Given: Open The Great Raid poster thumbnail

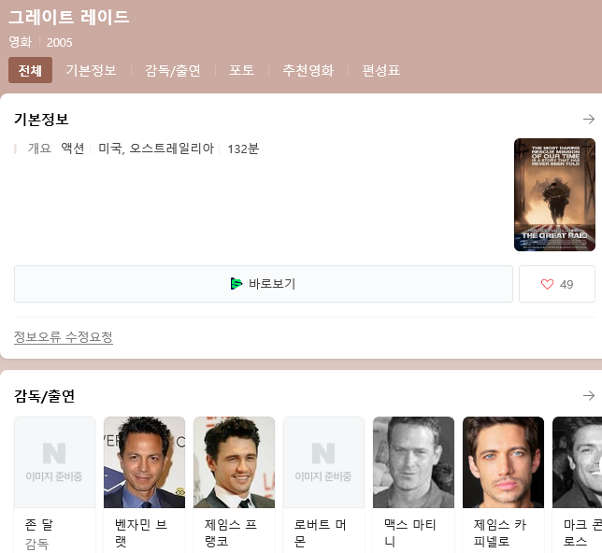Looking at the screenshot, I should (554, 195).
